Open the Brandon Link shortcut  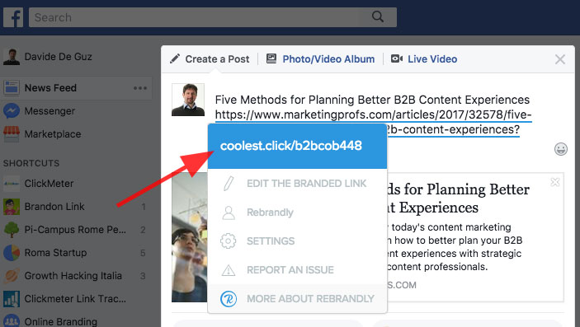tap(54, 206)
